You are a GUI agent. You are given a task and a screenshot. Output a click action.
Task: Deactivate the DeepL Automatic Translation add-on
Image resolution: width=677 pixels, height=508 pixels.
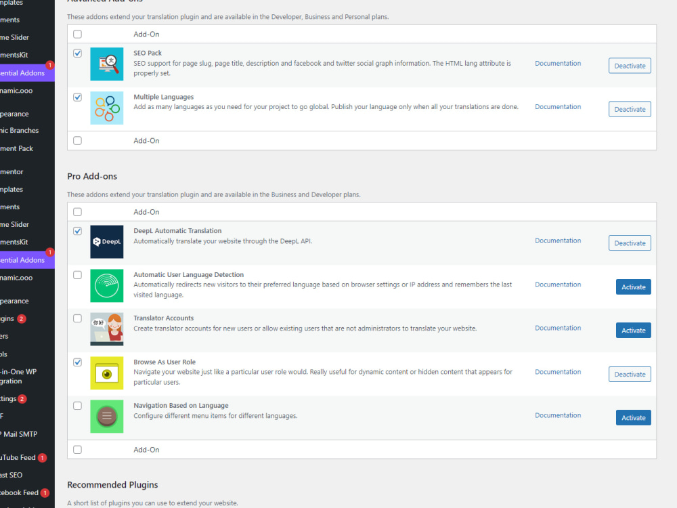pos(630,243)
